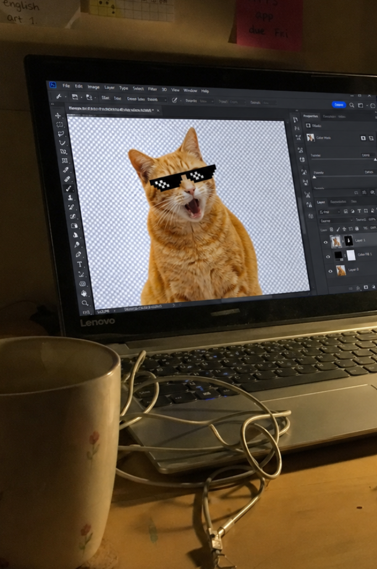Expand the status bar info arrow
The width and height of the screenshot is (377, 569).
(x=174, y=306)
